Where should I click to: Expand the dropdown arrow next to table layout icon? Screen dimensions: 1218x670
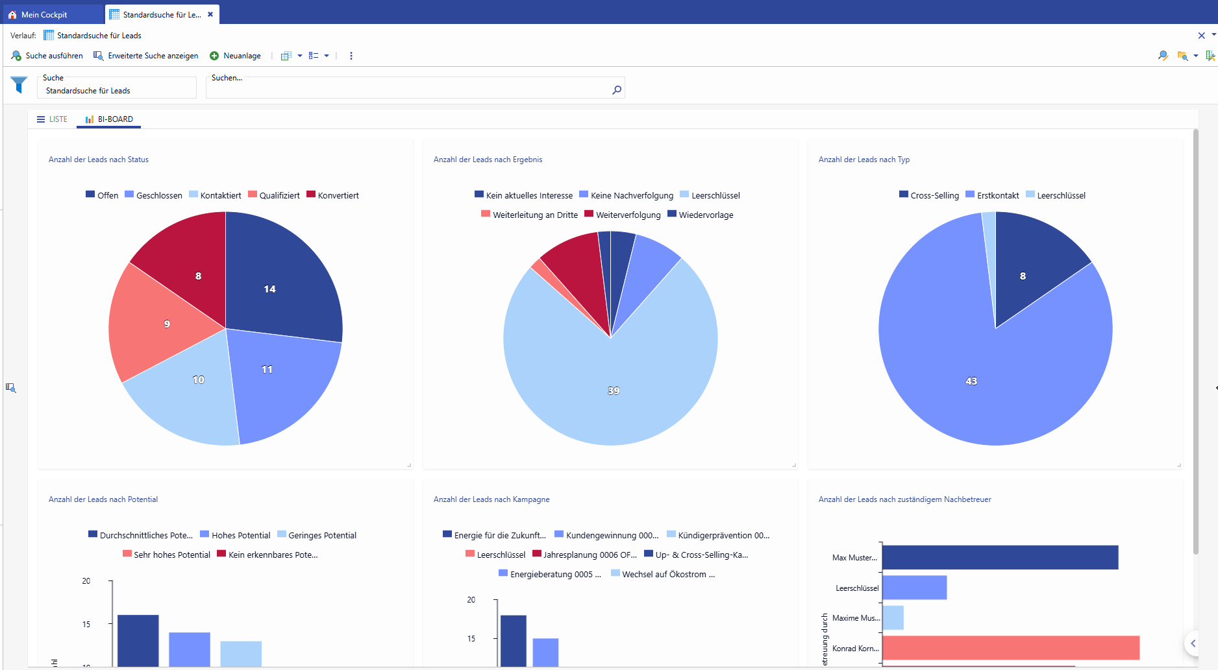click(300, 56)
